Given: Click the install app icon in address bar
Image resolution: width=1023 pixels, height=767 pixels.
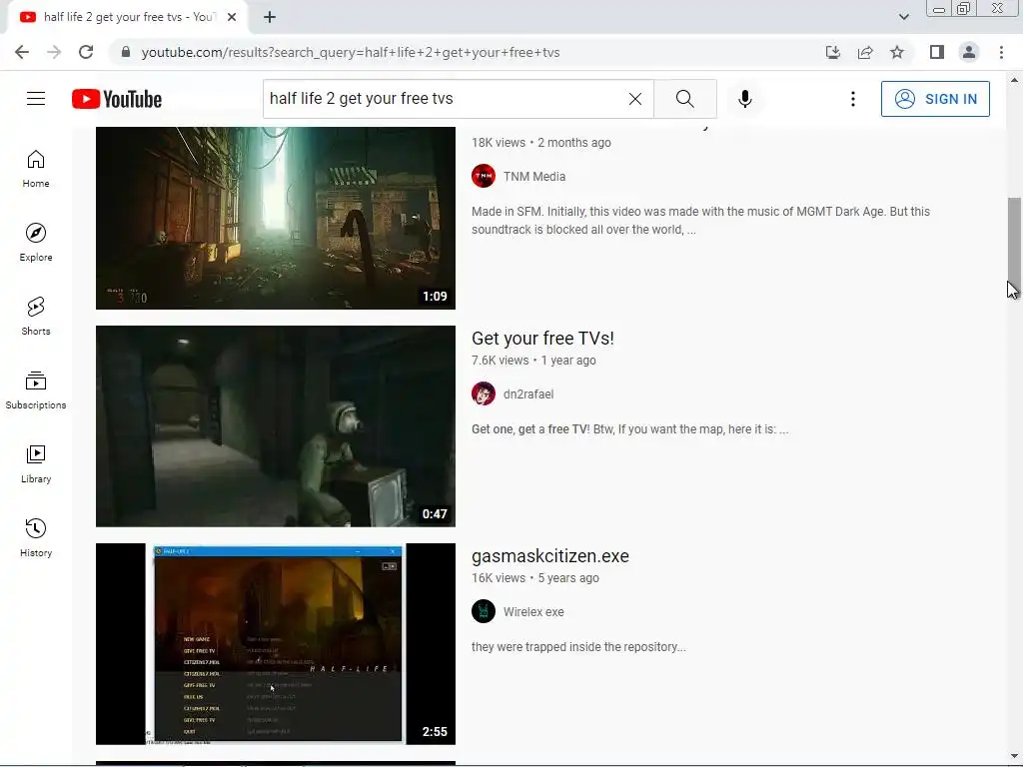Looking at the screenshot, I should 833,52.
